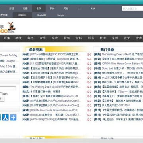Click the kangaroo mascot site logo
The height and width of the screenshot is (143, 143).
pyautogui.click(x=12, y=26)
